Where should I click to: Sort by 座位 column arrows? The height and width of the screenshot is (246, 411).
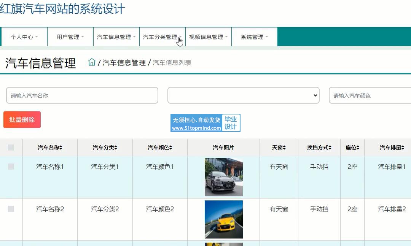click(x=358, y=148)
